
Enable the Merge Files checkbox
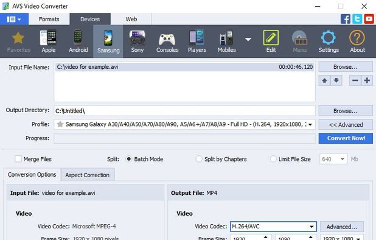tap(18, 159)
